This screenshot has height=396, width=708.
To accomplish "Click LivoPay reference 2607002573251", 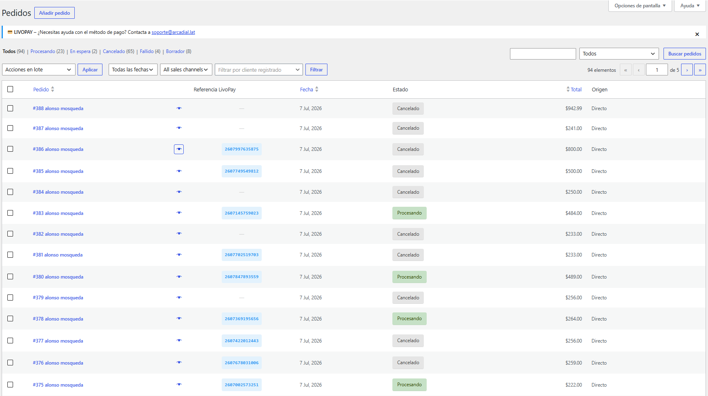I will (242, 385).
